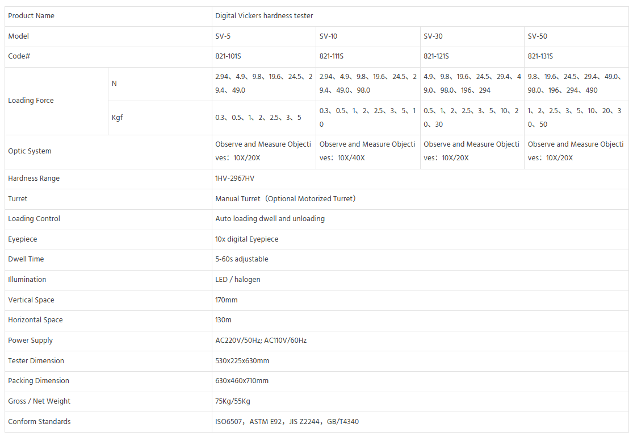
Task: Select the SV-50 model cell
Action: (538, 36)
